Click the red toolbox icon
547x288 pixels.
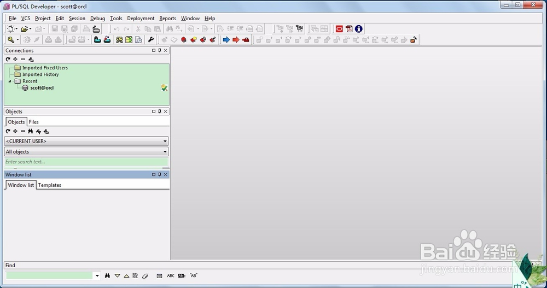pyautogui.click(x=246, y=40)
